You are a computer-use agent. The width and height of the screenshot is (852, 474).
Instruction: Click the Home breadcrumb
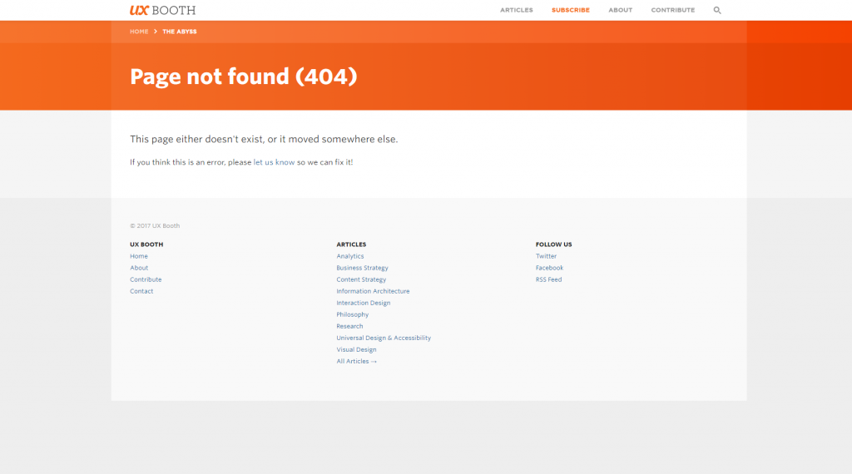(x=139, y=32)
